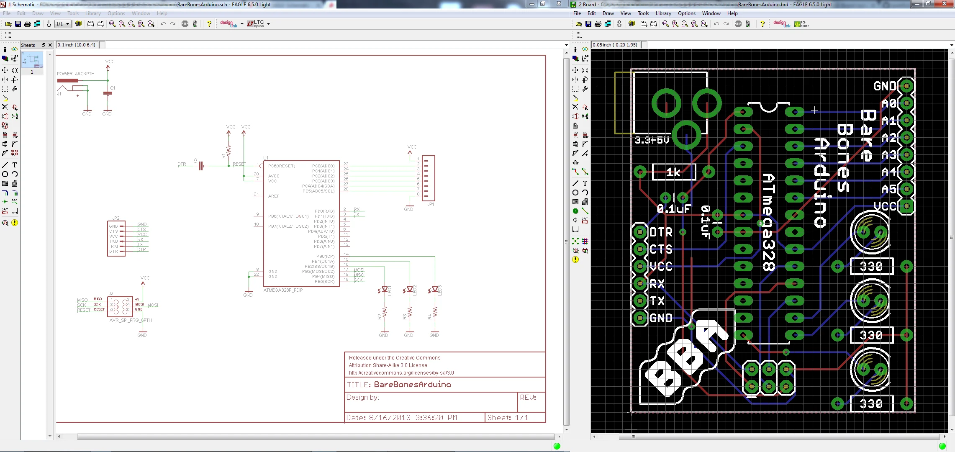Click the Save icon in the Schematic toolbar
Viewport: 955px width, 452px height.
[x=18, y=24]
